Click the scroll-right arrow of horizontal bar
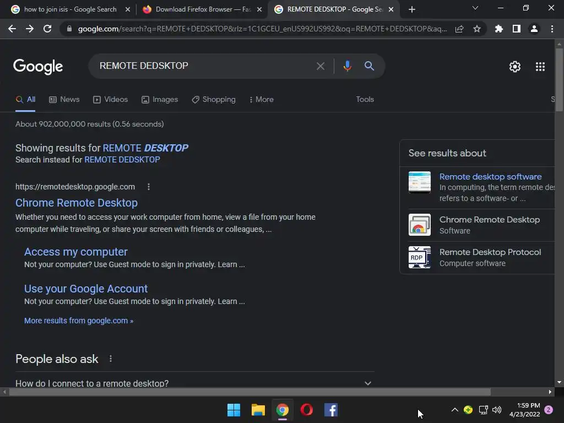The image size is (564, 423). pyautogui.click(x=550, y=392)
